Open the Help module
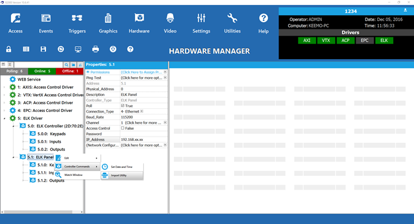The image size is (414, 224). pyautogui.click(x=264, y=23)
